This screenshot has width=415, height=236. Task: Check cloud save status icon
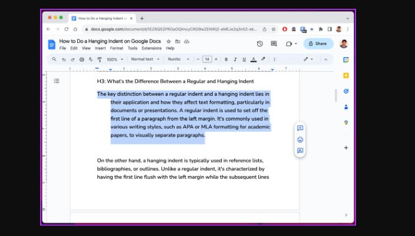(187, 41)
